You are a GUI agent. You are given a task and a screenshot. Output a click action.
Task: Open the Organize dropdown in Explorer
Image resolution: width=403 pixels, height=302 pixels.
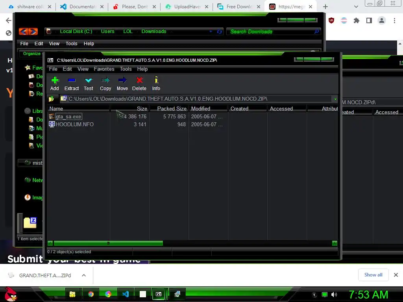pos(31,53)
